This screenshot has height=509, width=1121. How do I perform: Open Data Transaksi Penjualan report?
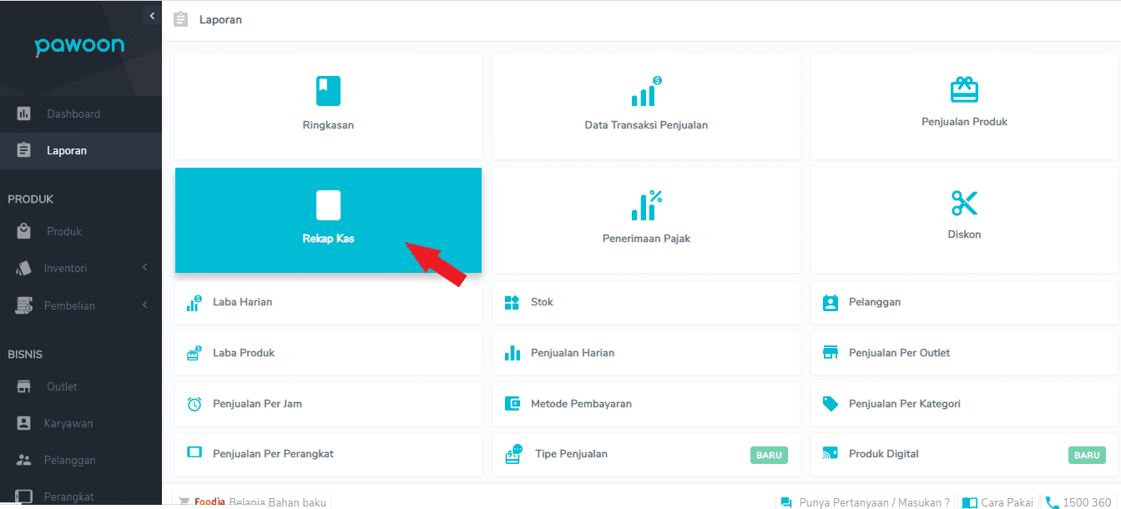tap(646, 106)
